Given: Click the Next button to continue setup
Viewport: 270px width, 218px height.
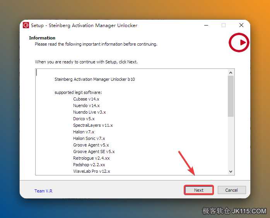Looking at the screenshot, I should pyautogui.click(x=199, y=190).
